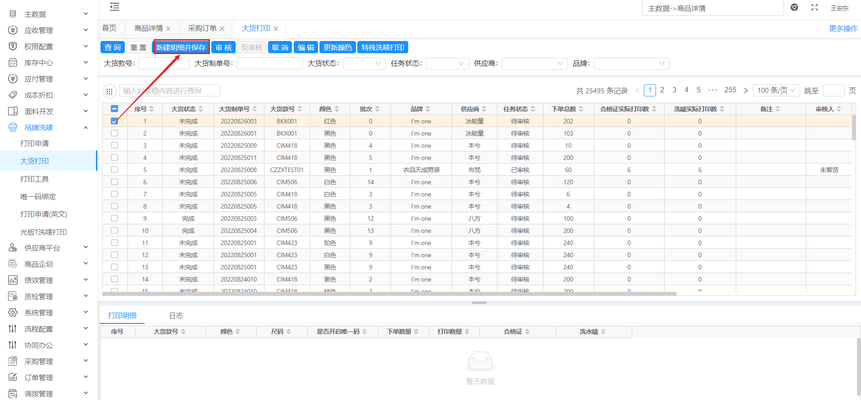Close the 商品详情 tab with its X
The image size is (861, 400).
169,29
